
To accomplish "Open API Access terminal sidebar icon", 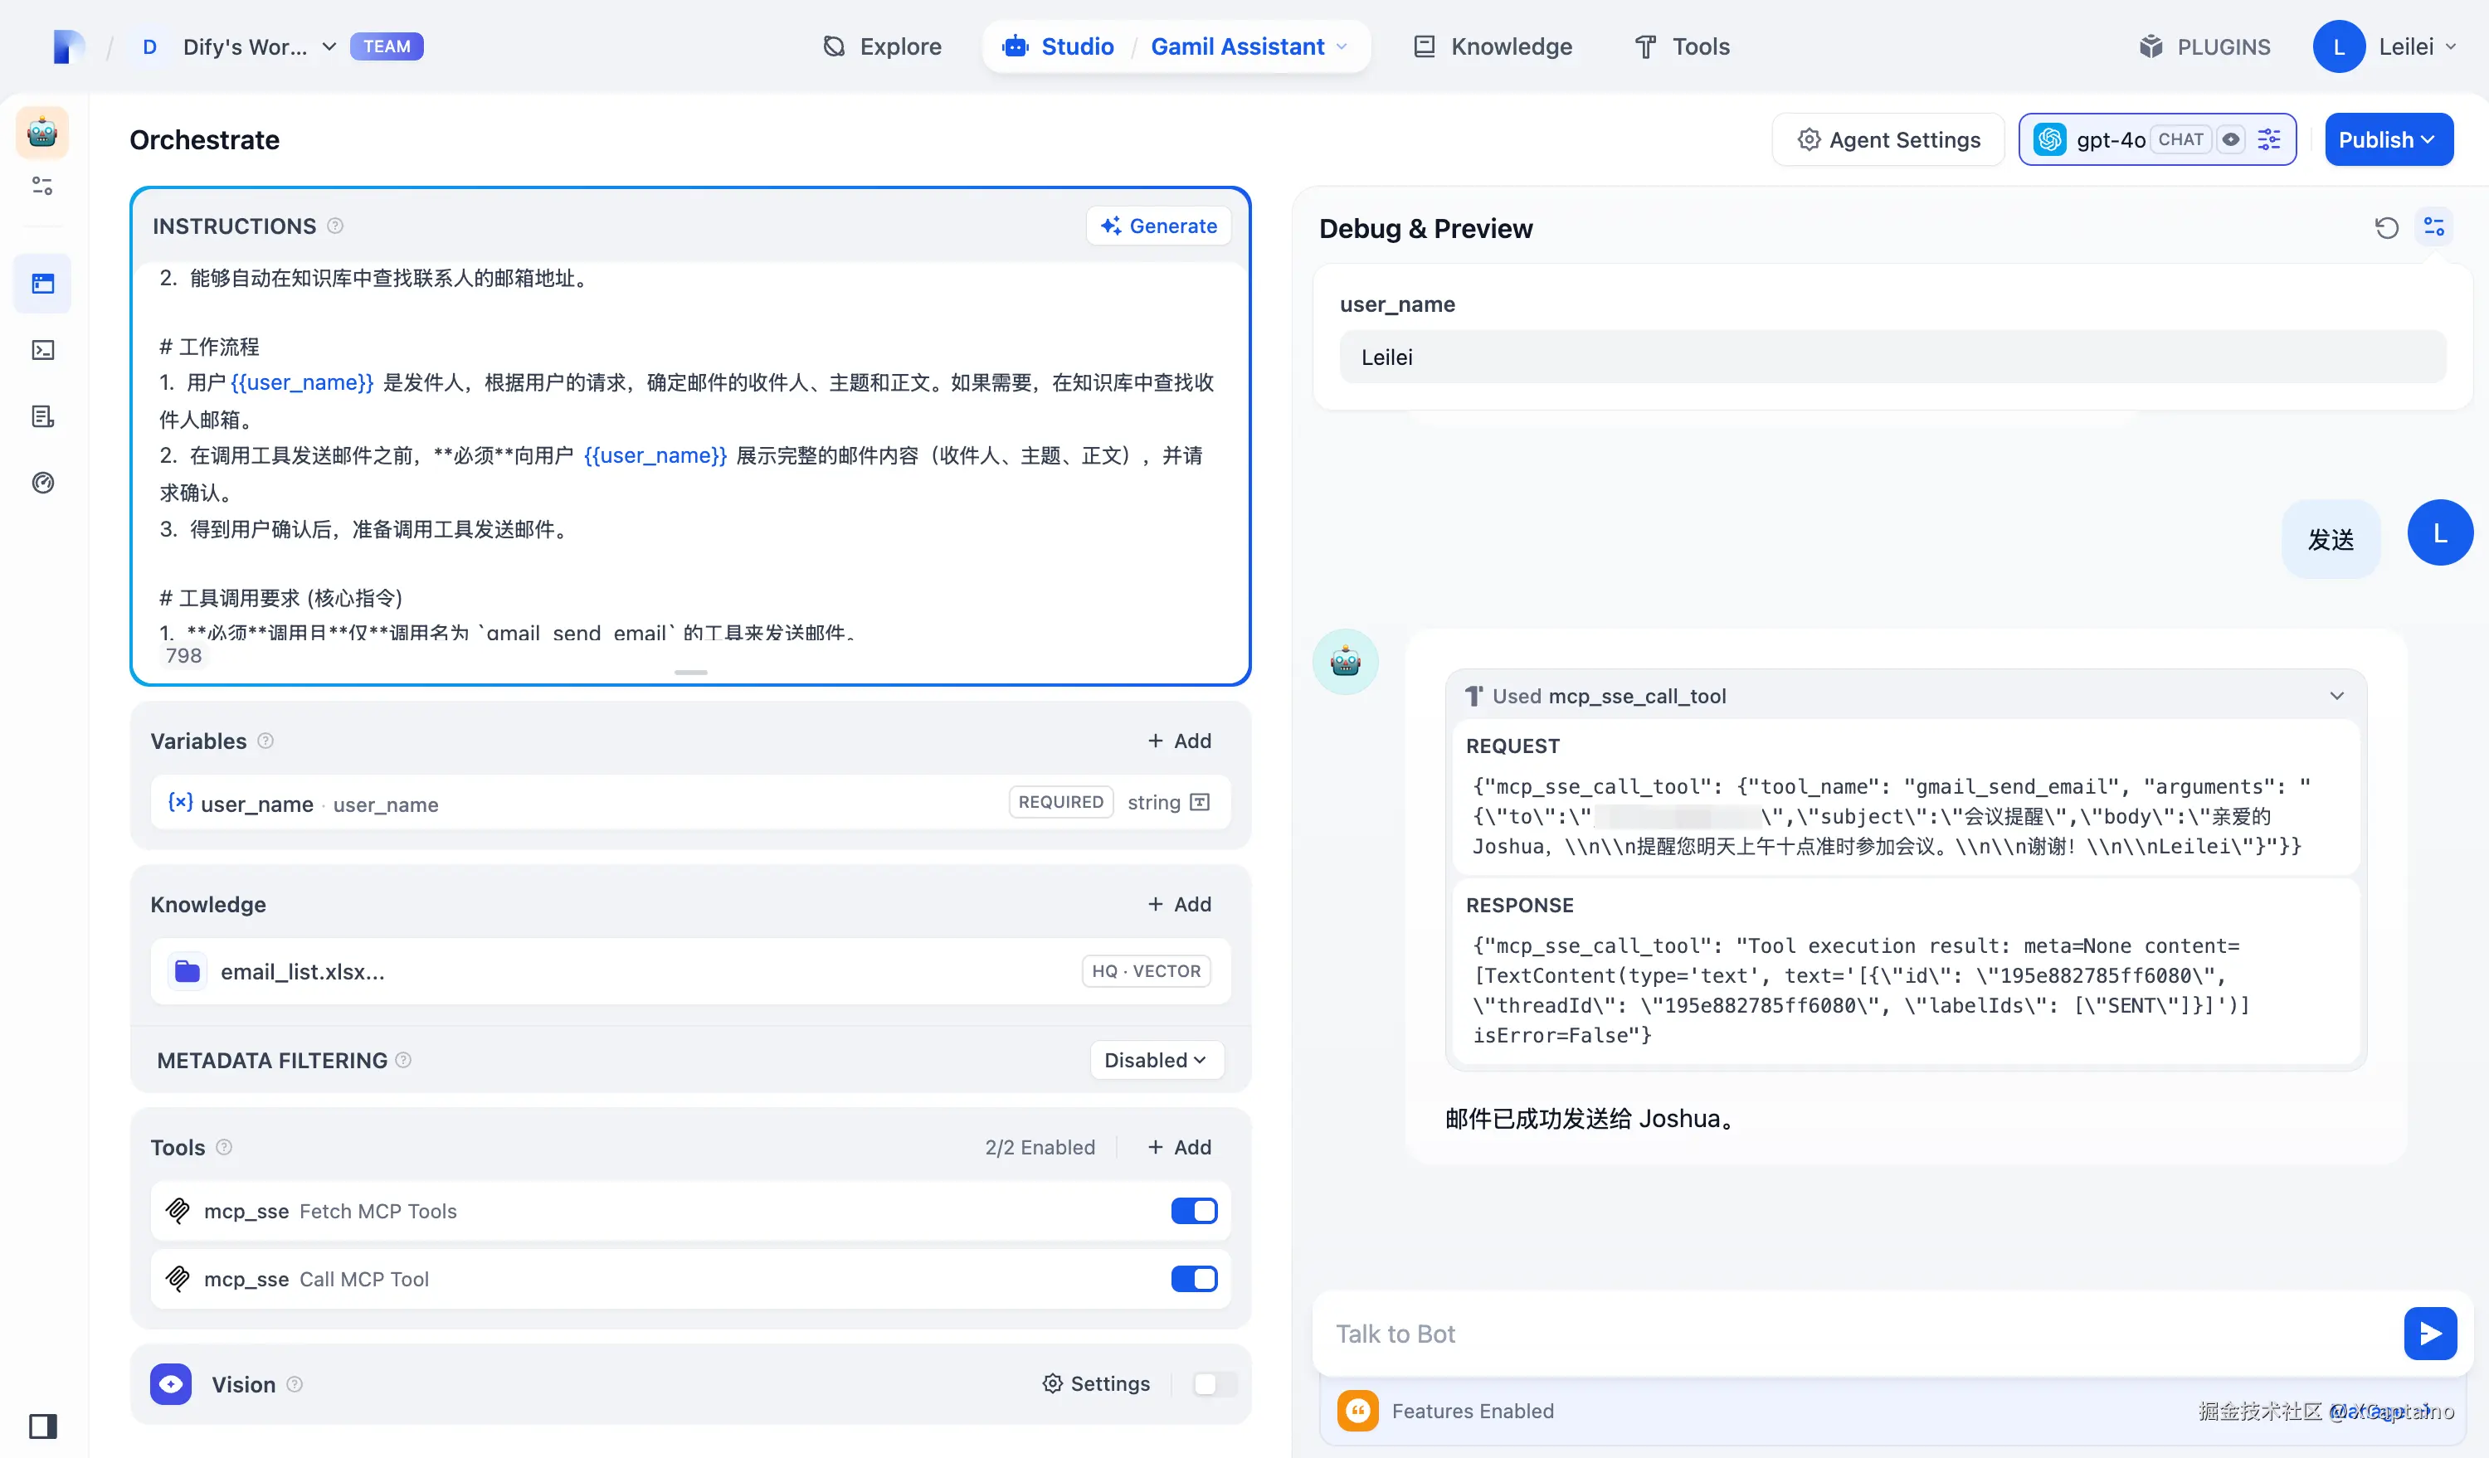I will coord(42,351).
